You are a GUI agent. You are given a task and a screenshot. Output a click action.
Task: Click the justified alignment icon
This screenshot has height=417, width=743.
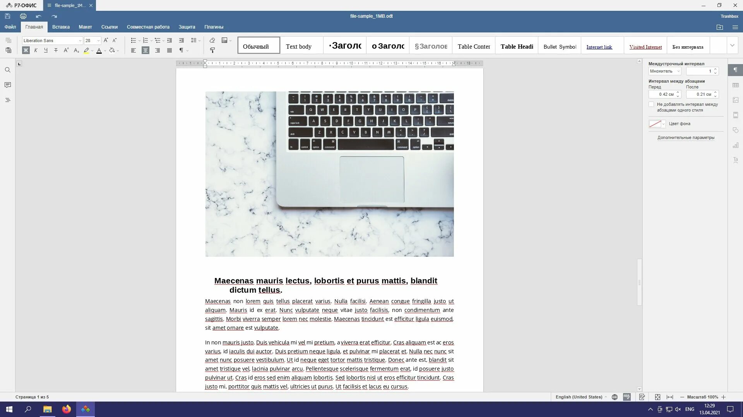coord(169,51)
